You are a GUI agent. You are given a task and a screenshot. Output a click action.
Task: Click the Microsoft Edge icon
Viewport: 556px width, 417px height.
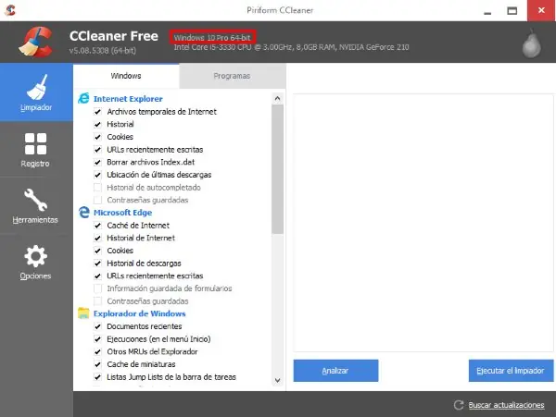(83, 213)
